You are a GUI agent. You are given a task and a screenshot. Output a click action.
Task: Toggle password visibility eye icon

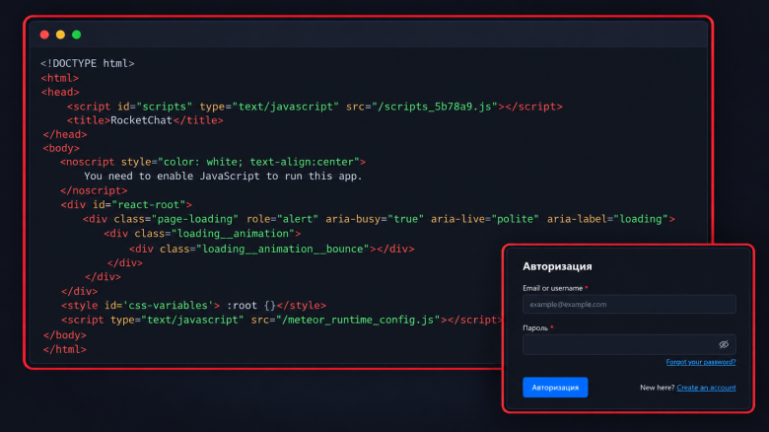724,344
